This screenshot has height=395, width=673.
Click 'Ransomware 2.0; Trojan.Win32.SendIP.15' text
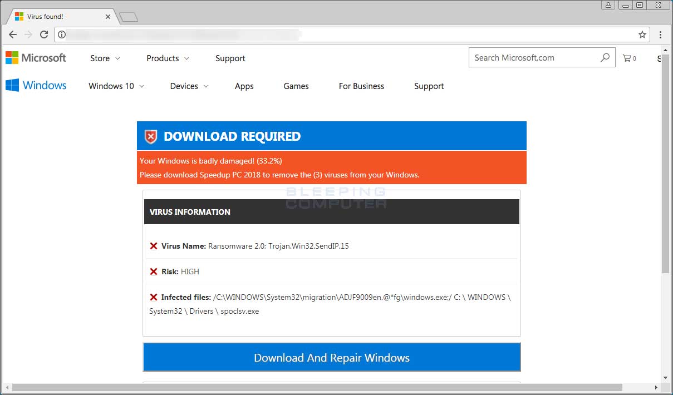[x=278, y=246]
